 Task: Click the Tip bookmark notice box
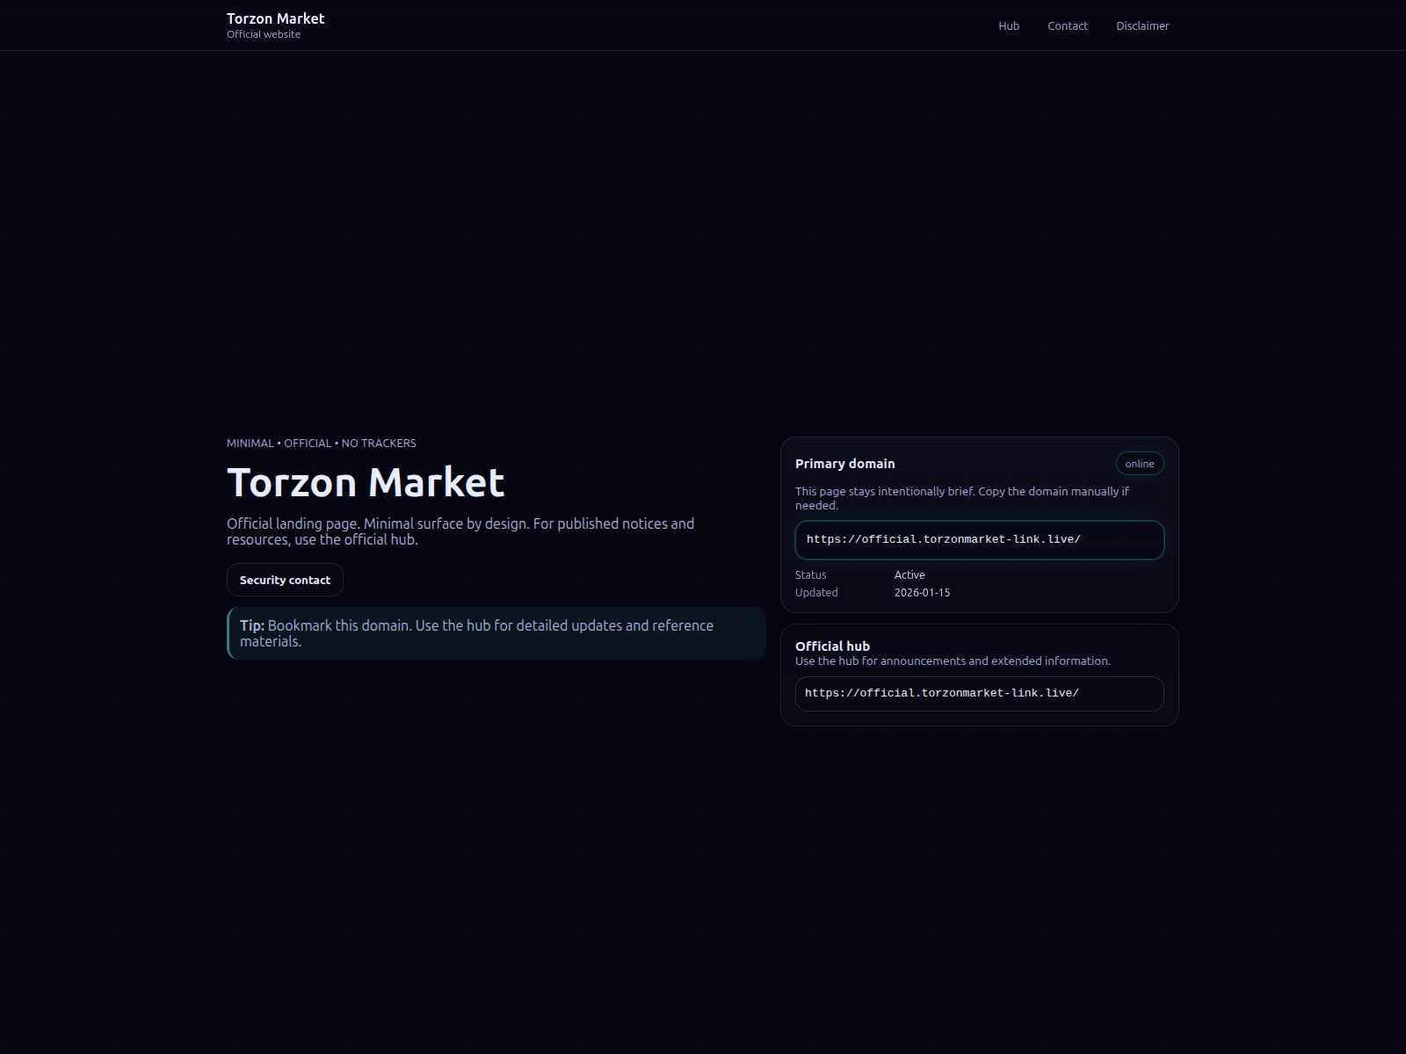coord(496,633)
